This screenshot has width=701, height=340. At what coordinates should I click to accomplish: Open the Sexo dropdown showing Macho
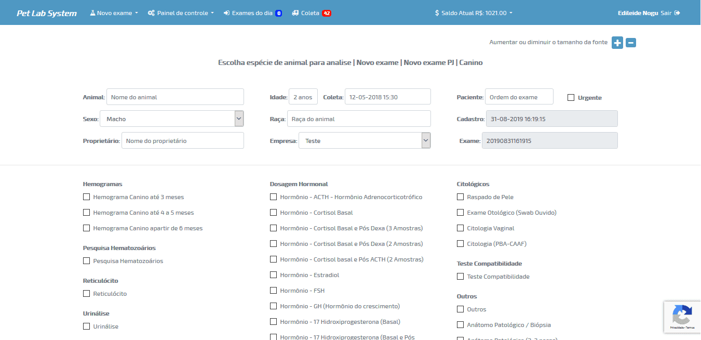click(171, 119)
